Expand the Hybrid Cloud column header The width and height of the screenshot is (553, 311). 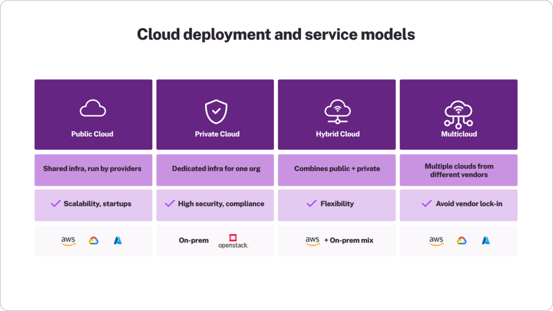[x=336, y=134]
